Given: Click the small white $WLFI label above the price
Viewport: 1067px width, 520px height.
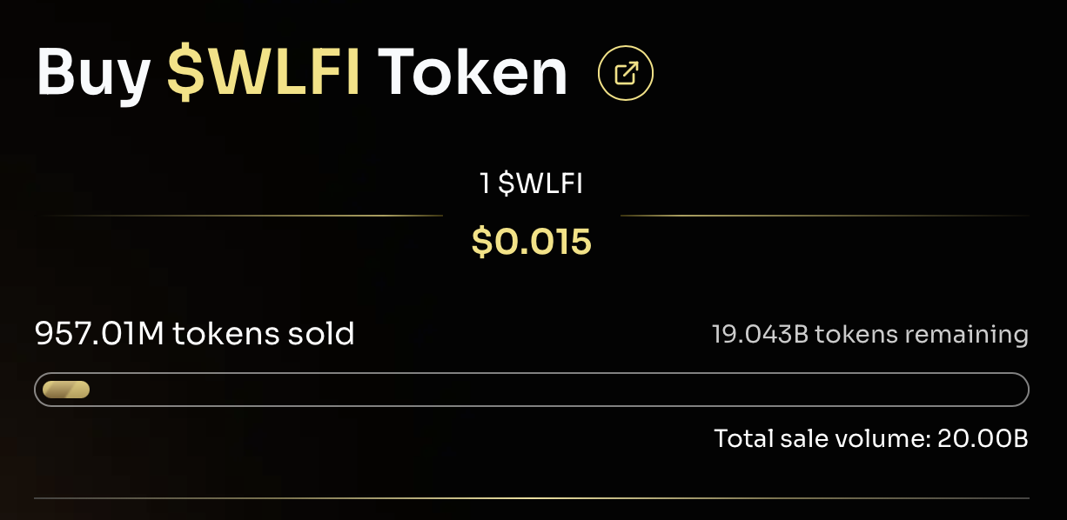Looking at the screenshot, I should tap(540, 184).
